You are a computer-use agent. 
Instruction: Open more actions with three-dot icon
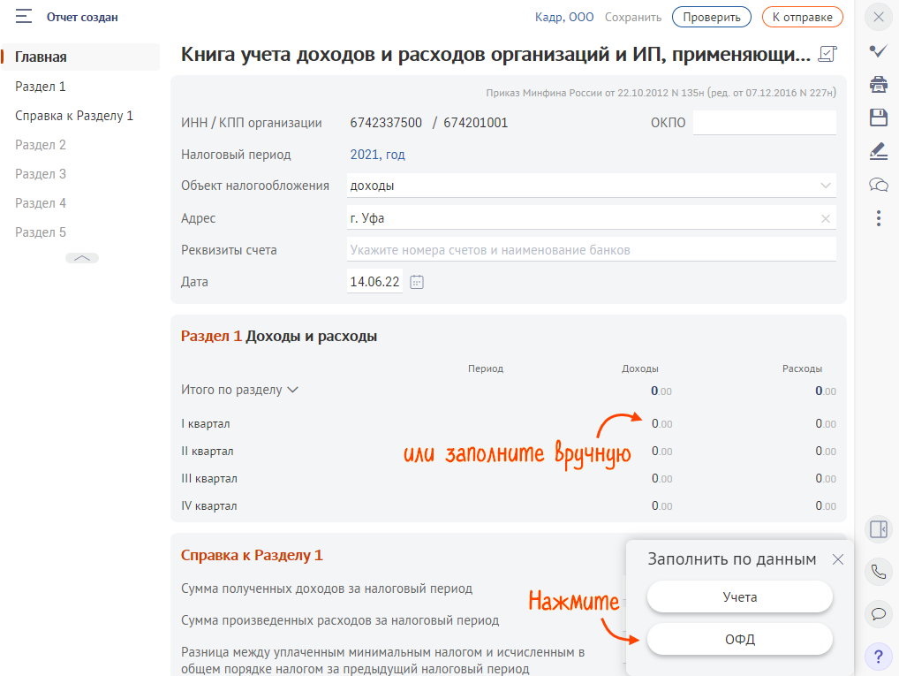[878, 218]
